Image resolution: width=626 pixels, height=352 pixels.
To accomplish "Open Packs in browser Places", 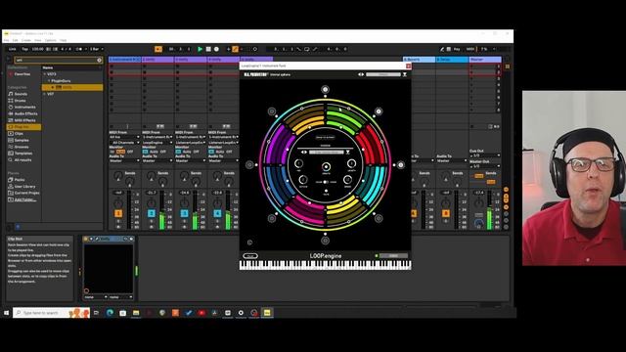I will coord(20,180).
